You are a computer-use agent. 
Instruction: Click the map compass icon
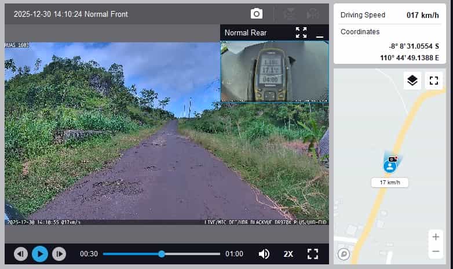344,254
